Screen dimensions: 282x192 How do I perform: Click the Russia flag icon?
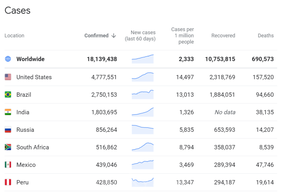(x=8, y=130)
